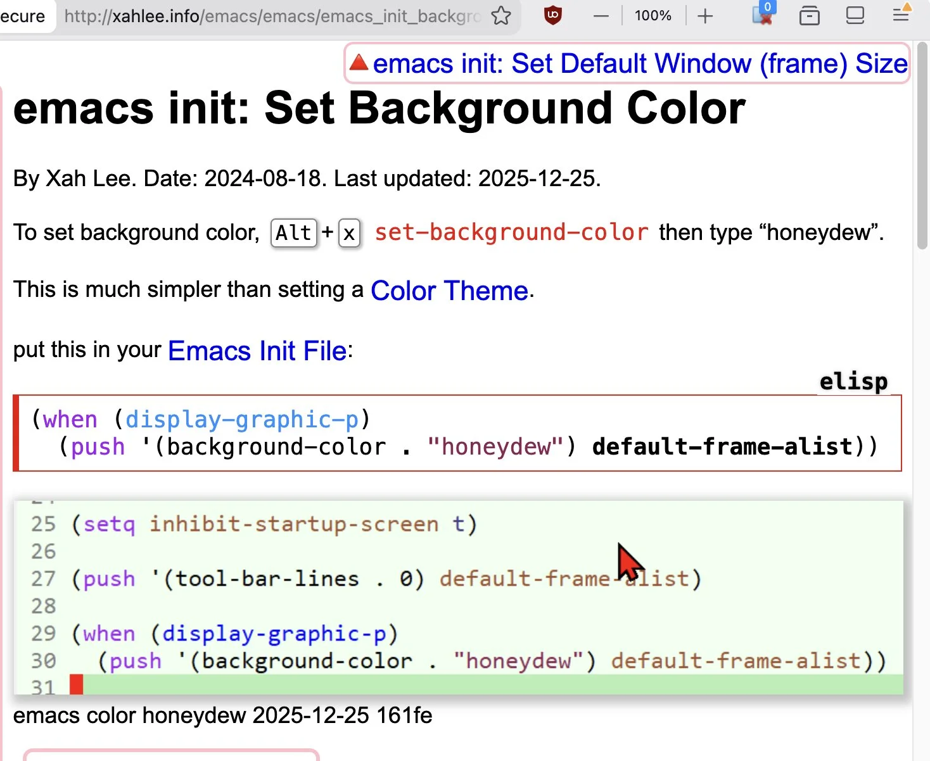Click the 'x' key label
The width and height of the screenshot is (930, 761).
pos(349,234)
